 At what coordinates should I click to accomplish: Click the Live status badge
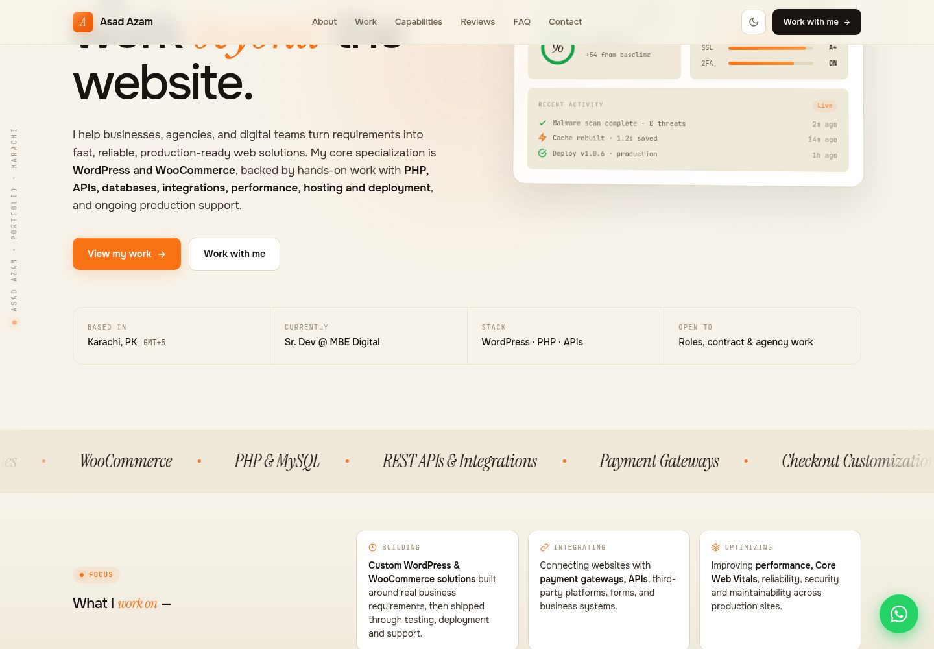click(x=825, y=106)
